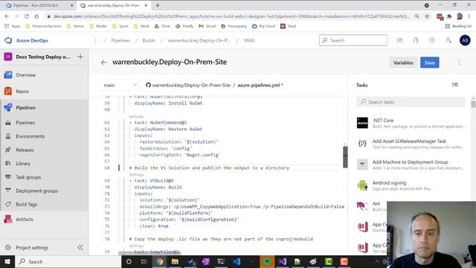This screenshot has height=268, width=476.
Task: Open Project settings
Action: point(32,248)
